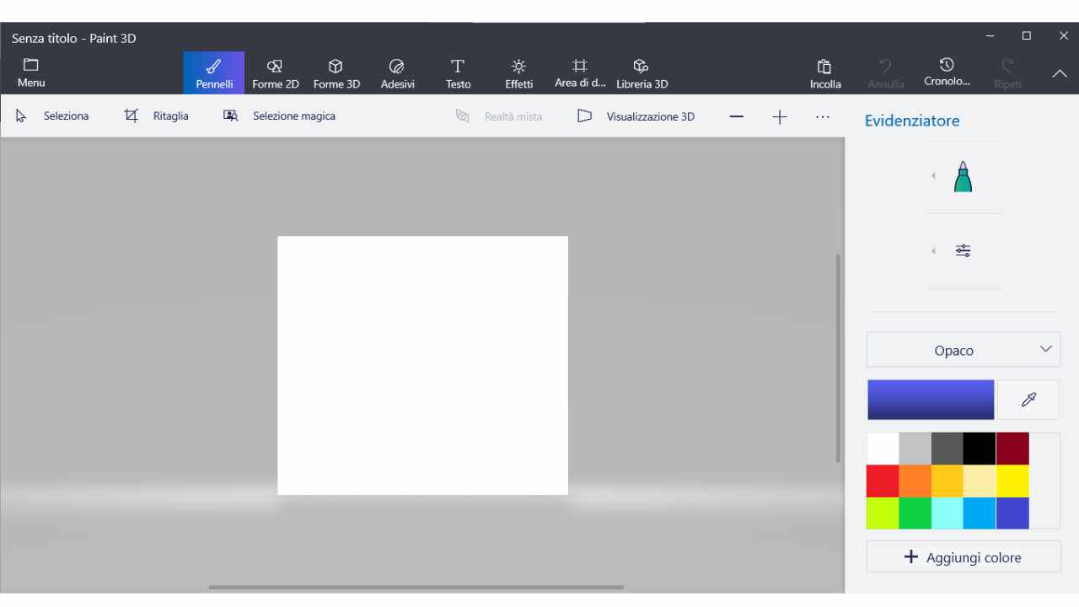Click the Ripeti redo button

coord(1007,73)
